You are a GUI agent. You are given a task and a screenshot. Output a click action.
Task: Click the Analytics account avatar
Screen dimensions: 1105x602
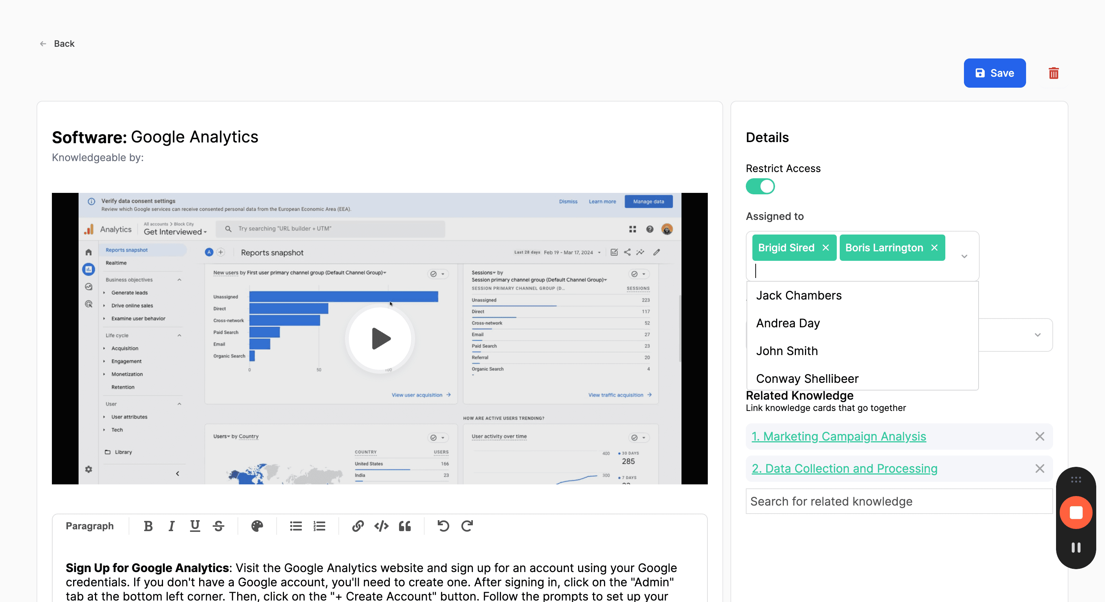click(x=667, y=229)
